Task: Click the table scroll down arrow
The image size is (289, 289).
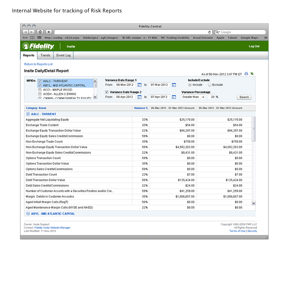Action: pos(254,203)
